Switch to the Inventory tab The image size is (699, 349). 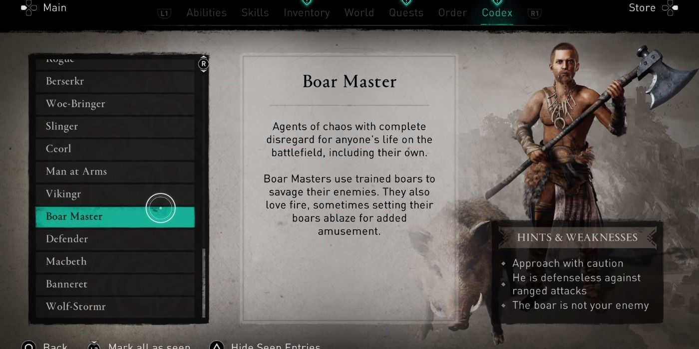(x=307, y=12)
